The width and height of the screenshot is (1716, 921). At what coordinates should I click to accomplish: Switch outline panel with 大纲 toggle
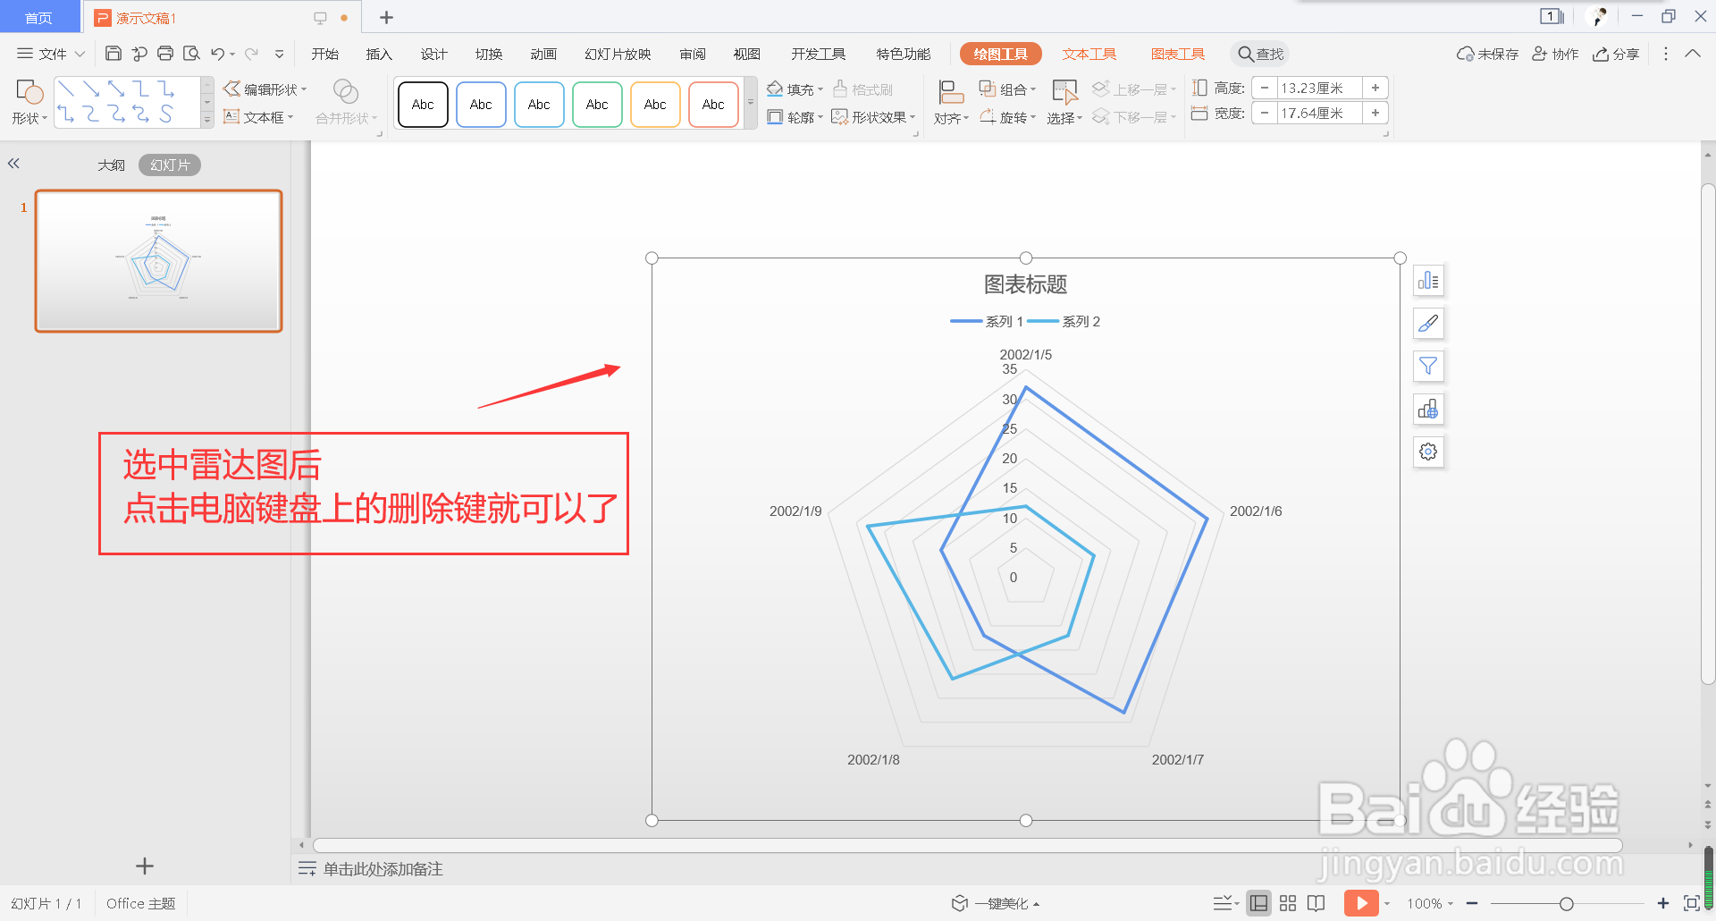pyautogui.click(x=111, y=164)
